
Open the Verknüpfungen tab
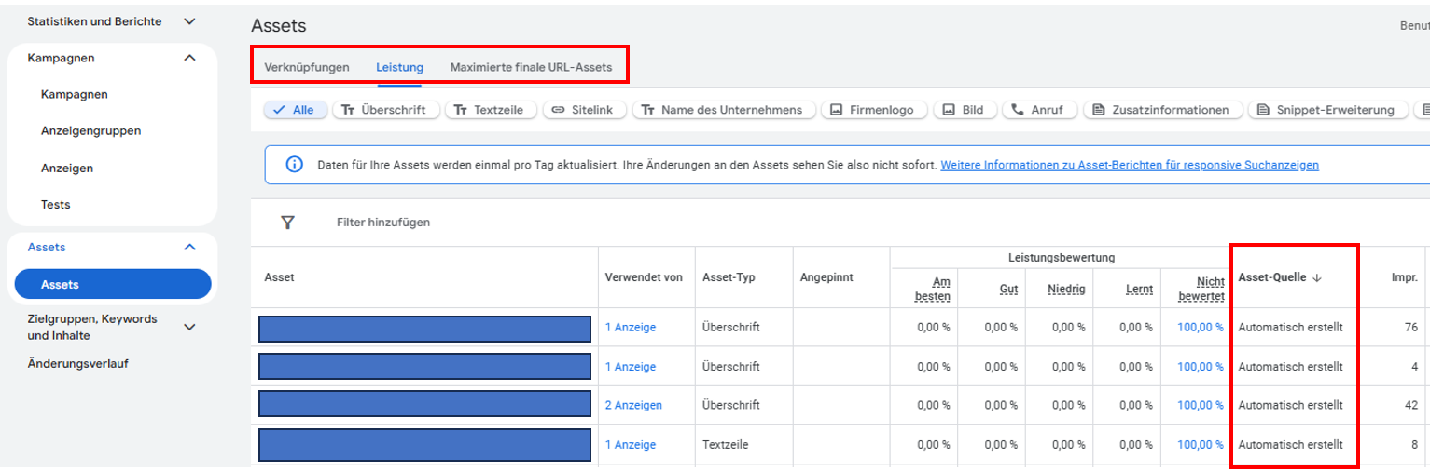pos(307,67)
